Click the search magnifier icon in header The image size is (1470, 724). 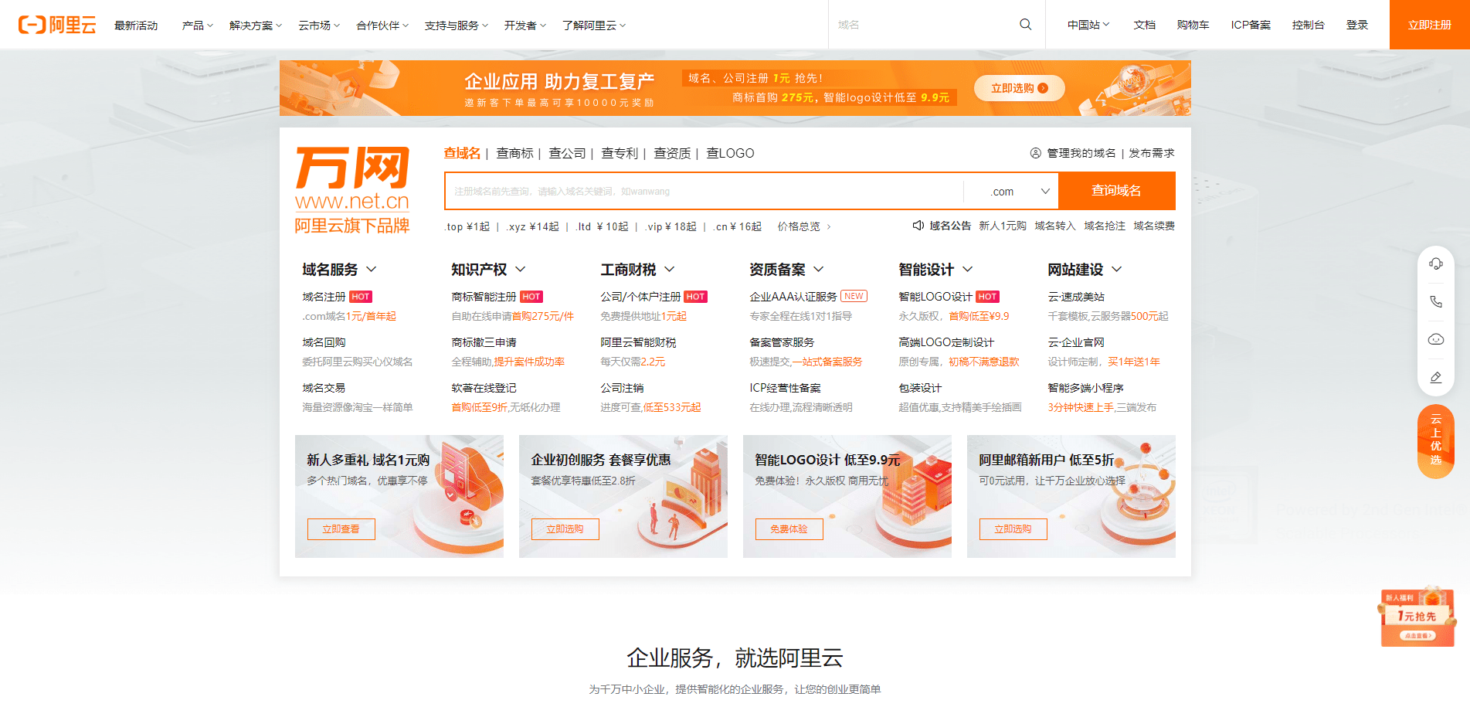point(1025,25)
